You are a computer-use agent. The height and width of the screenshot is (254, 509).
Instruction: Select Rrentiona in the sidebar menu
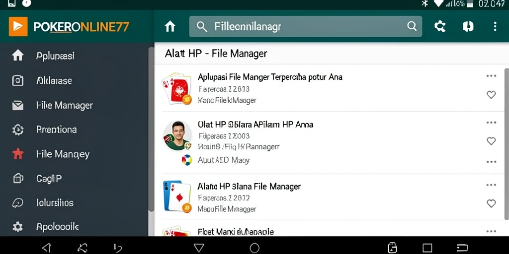(x=57, y=129)
